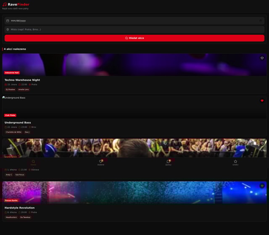Toggle the heart on Hardstyle Revolution card
This screenshot has height=235, width=269.
(x=262, y=186)
